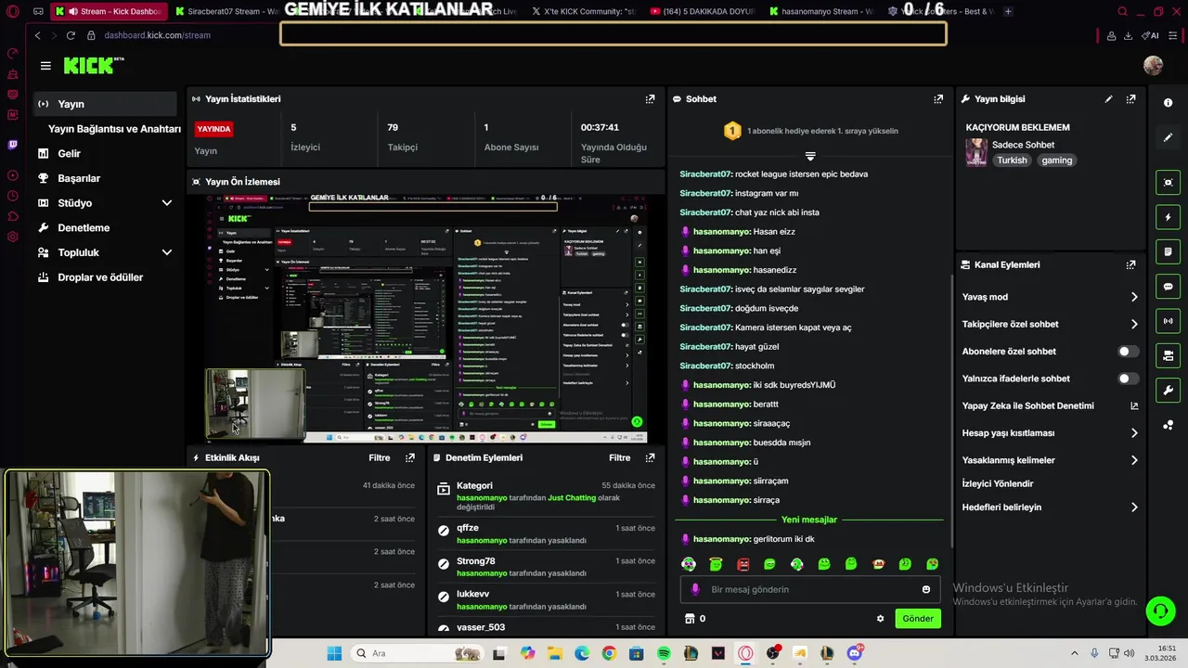1188x668 pixels.
Task: Pop out the Kanal Eylemleri panel
Action: click(x=1130, y=264)
